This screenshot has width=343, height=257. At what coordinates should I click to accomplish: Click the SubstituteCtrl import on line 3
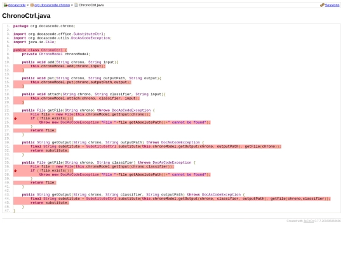pyautogui.click(x=59, y=34)
